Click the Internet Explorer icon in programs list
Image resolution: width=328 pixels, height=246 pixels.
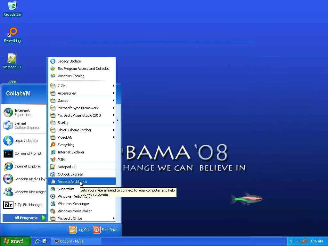tap(53, 152)
